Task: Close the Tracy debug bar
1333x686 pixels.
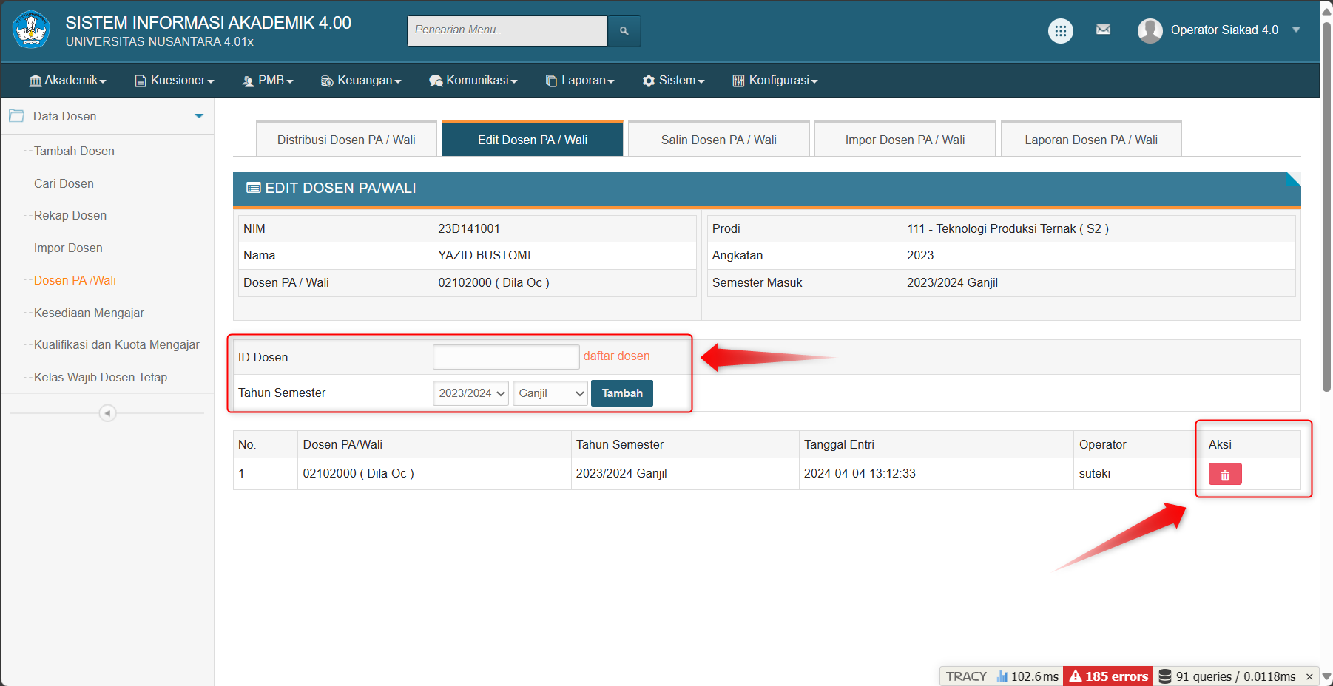Action: (x=1309, y=676)
